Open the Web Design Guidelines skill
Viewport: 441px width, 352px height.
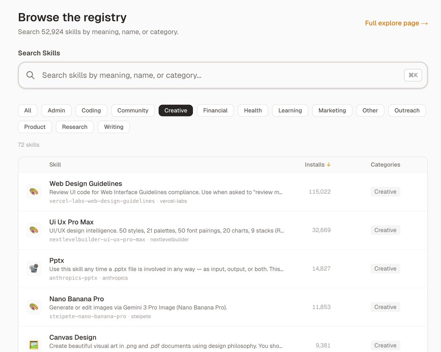[86, 184]
